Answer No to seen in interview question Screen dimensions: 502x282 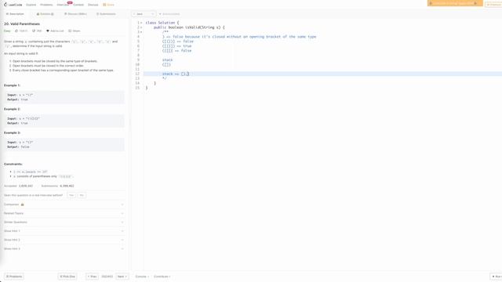pyautogui.click(x=82, y=195)
